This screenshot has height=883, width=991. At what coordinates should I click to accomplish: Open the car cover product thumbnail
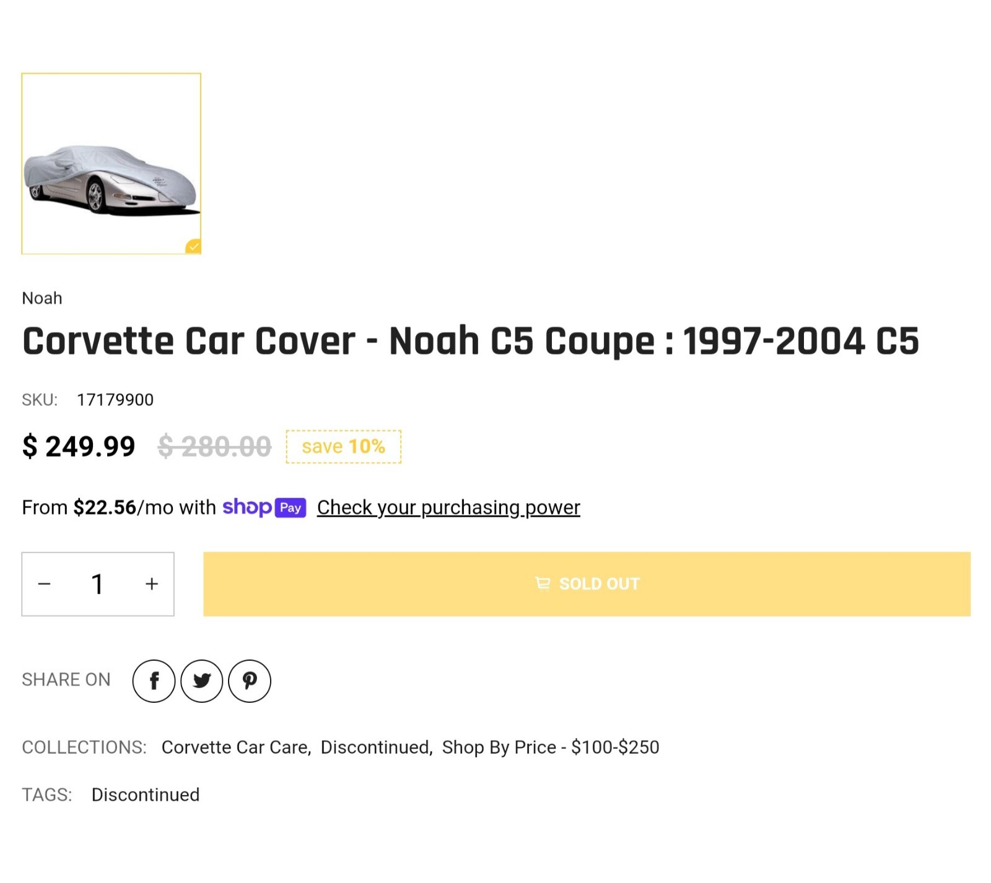pos(111,163)
